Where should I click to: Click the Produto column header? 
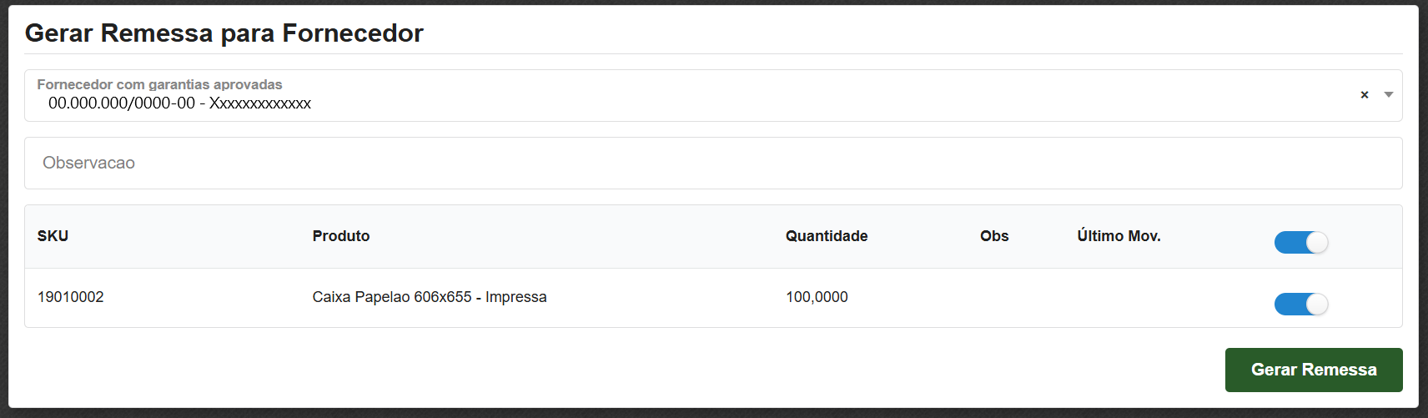340,236
